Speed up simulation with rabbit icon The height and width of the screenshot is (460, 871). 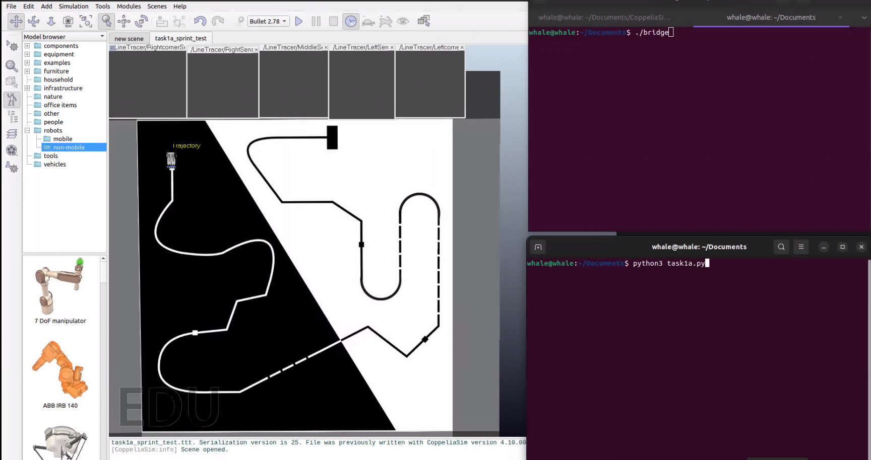[x=386, y=21]
